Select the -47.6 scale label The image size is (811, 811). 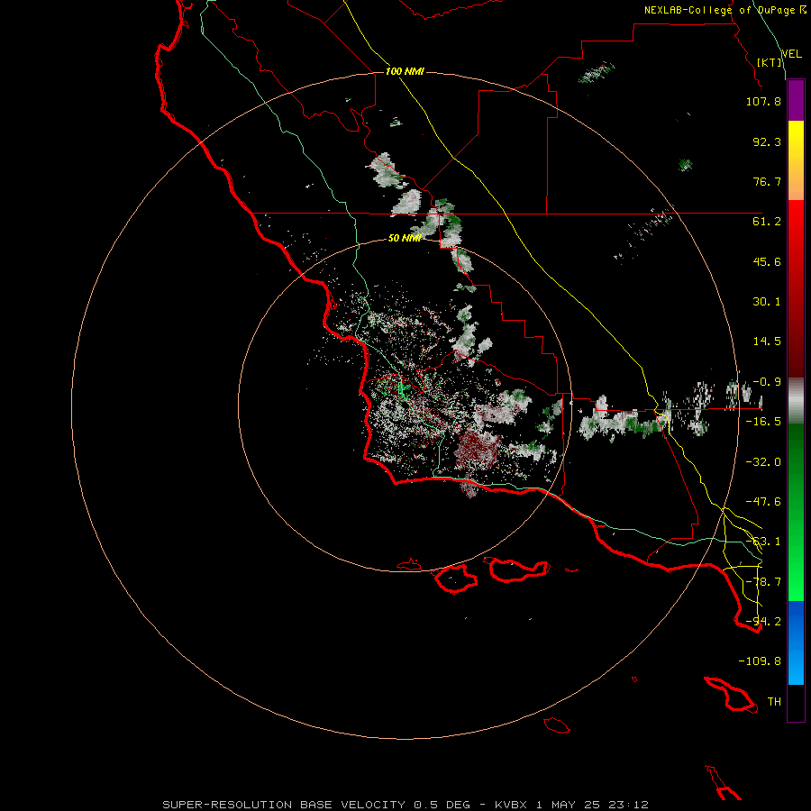[763, 502]
